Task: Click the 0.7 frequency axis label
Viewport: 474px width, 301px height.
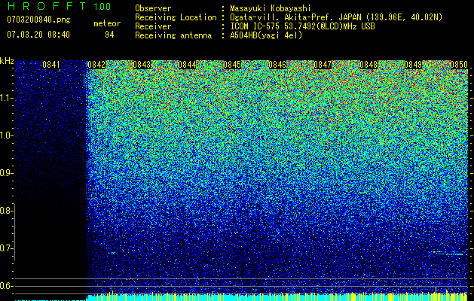Action: [6, 248]
